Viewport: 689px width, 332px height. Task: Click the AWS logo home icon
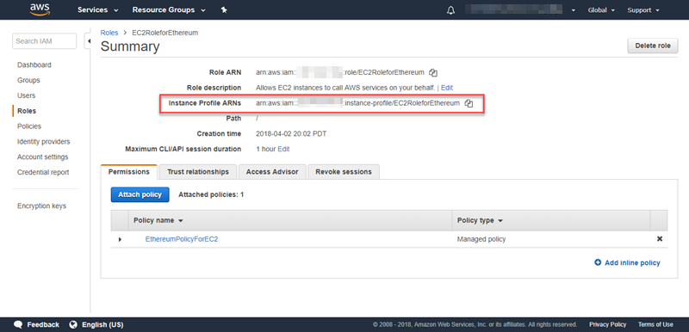tap(40, 9)
